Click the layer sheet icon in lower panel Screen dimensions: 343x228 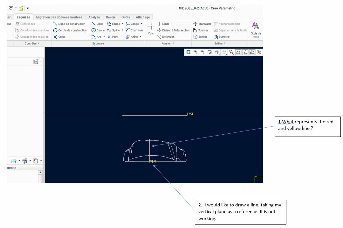coord(14,161)
